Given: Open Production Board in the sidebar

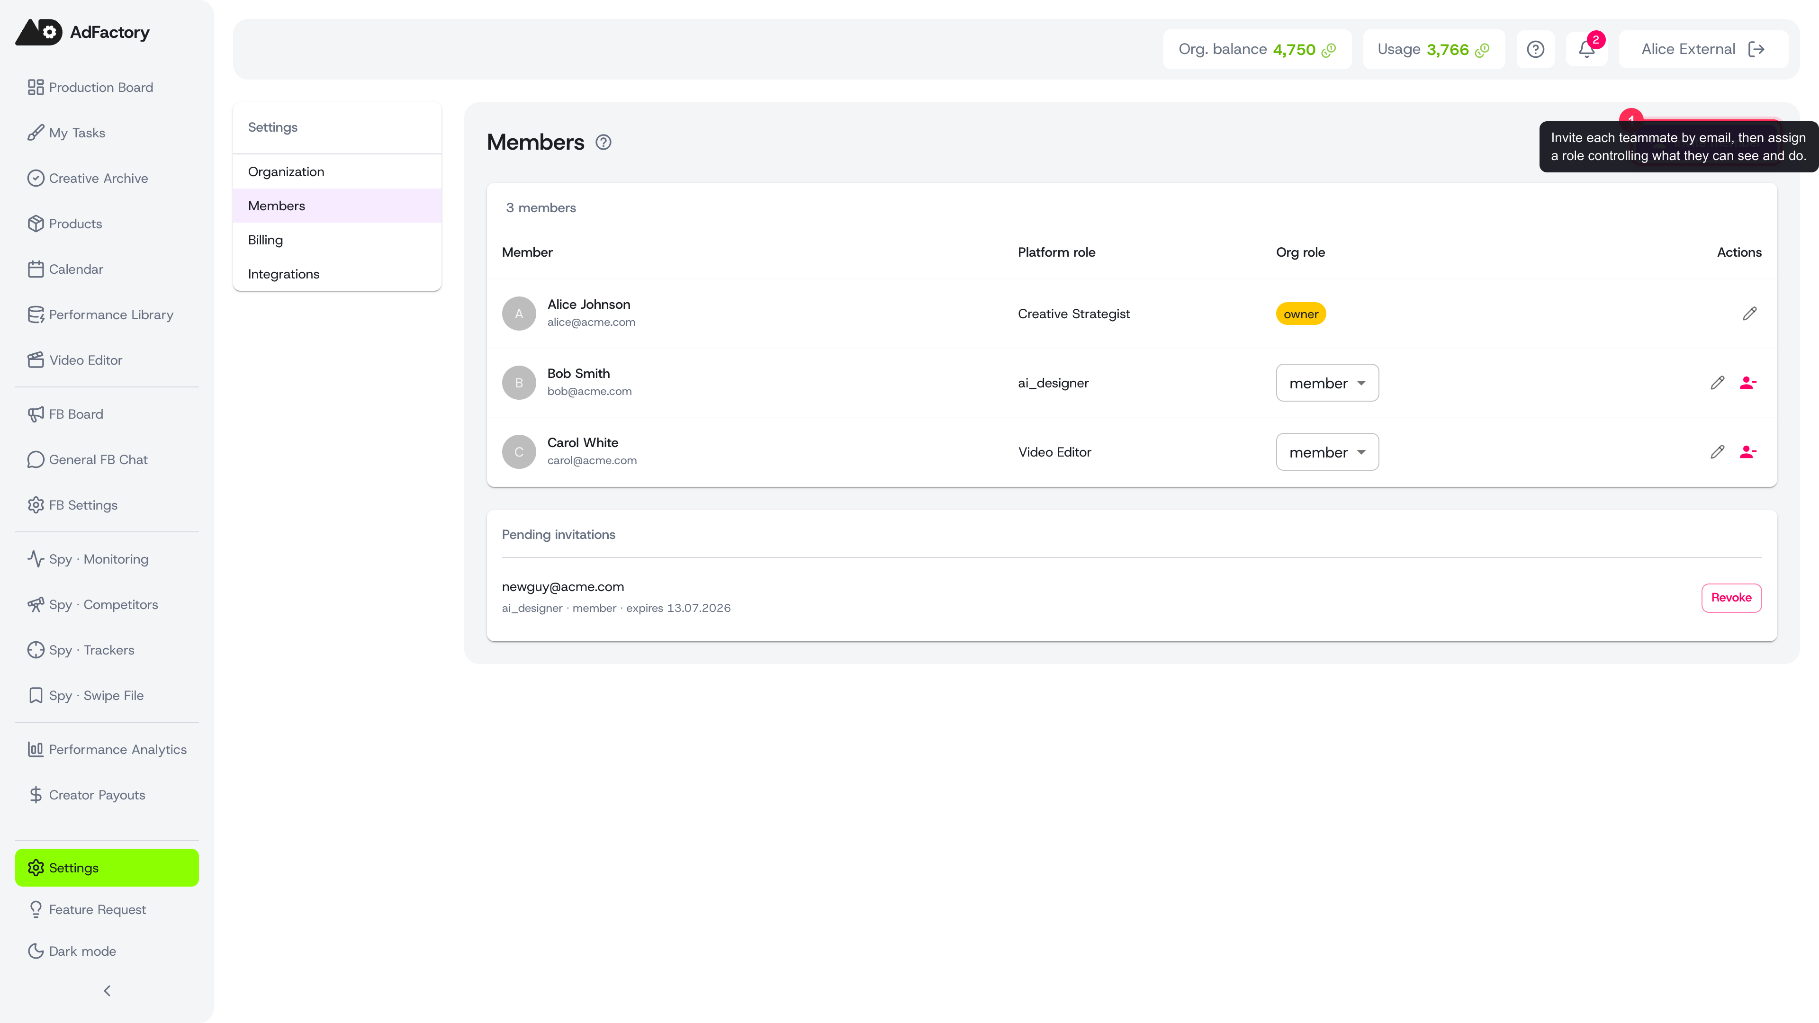Looking at the screenshot, I should click(x=107, y=88).
